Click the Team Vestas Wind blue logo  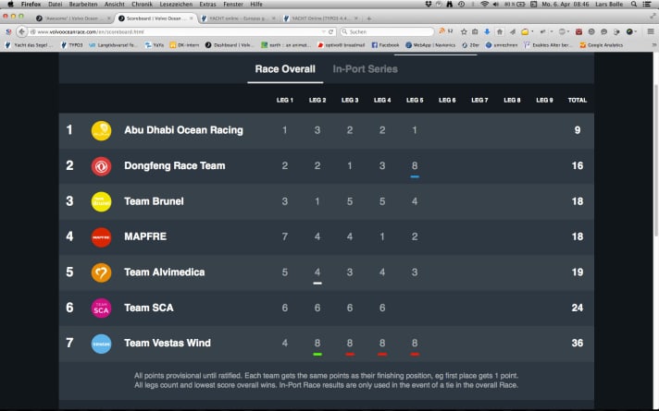tap(101, 344)
